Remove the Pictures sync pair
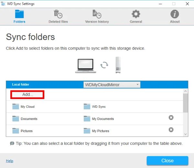This screenshot has height=168, width=194. pyautogui.click(x=171, y=130)
